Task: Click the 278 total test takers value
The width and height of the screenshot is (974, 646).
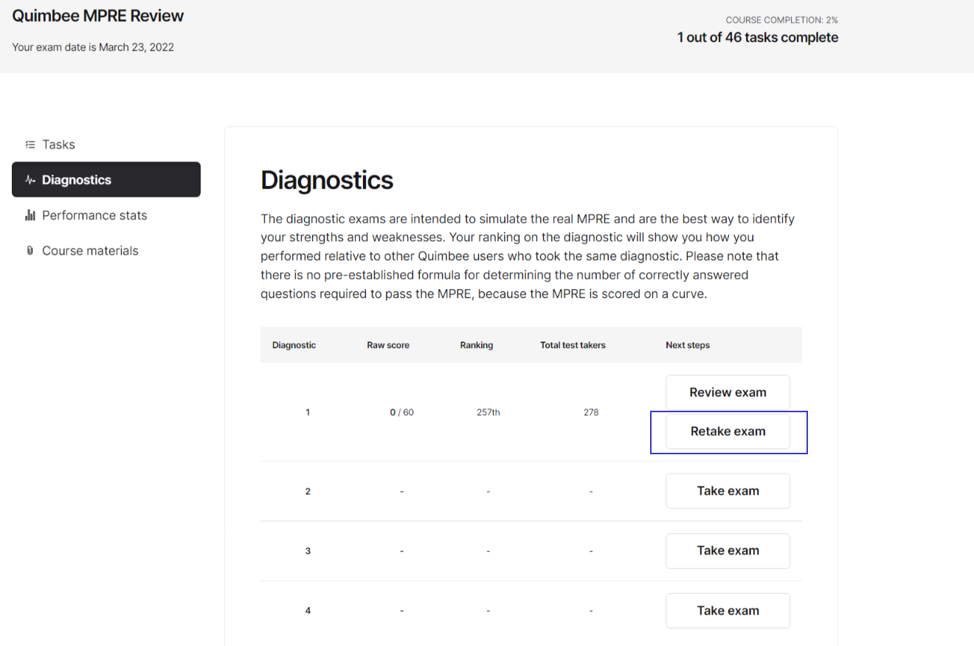Action: pos(591,412)
